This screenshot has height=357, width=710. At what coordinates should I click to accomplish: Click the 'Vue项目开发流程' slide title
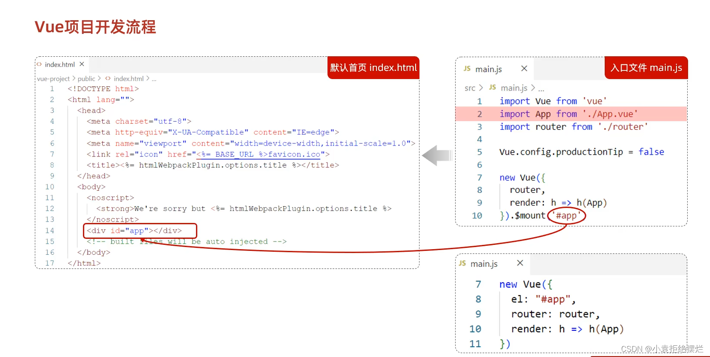(95, 27)
